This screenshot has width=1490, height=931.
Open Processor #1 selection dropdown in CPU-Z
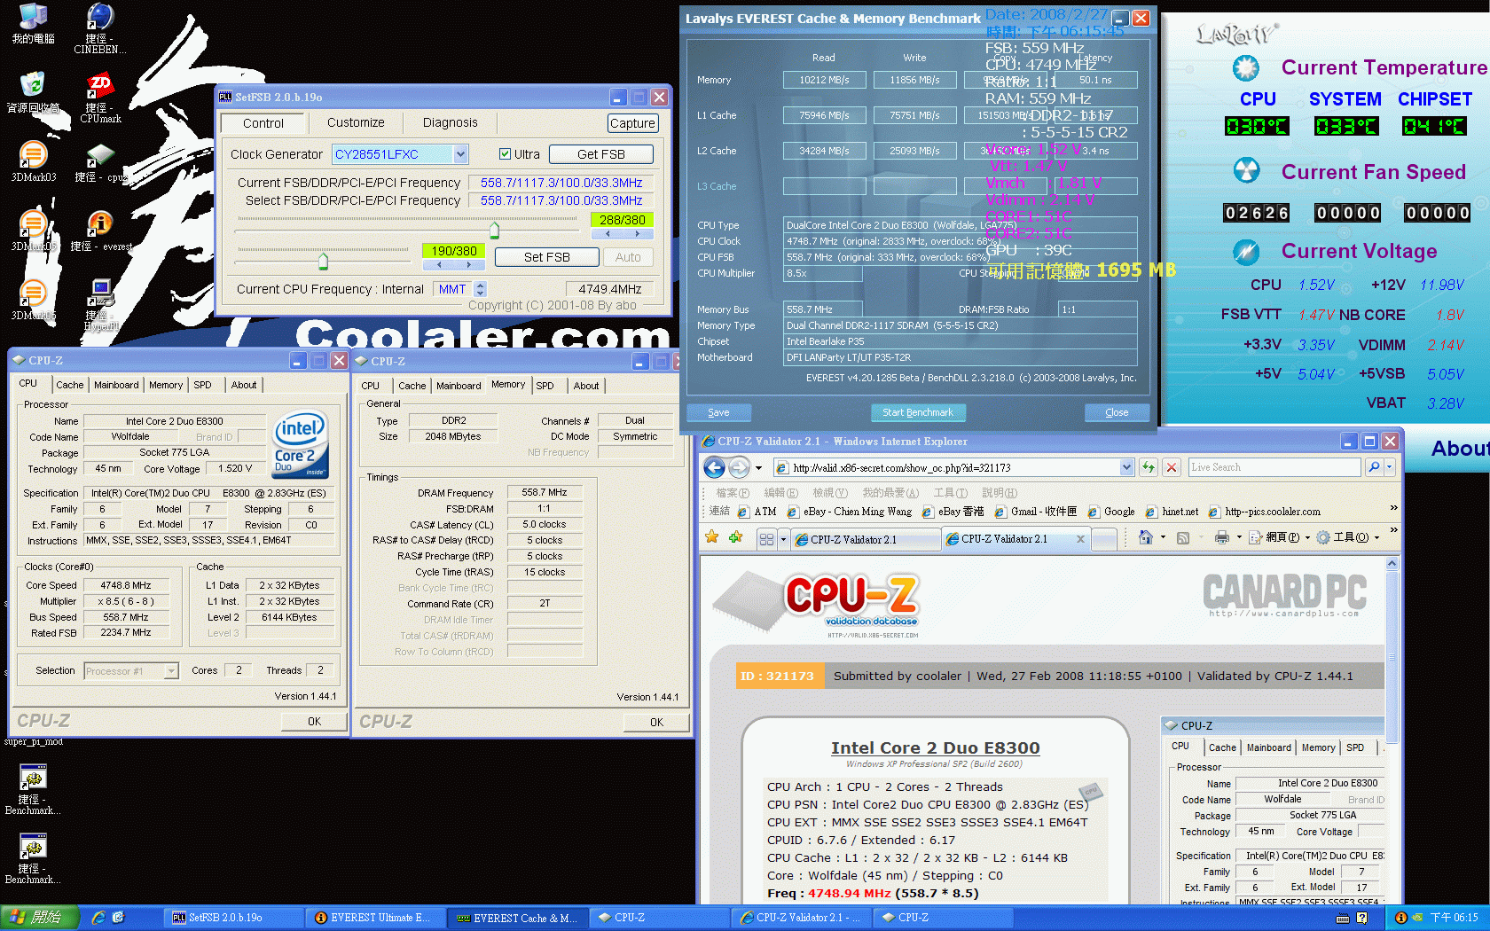pyautogui.click(x=171, y=671)
